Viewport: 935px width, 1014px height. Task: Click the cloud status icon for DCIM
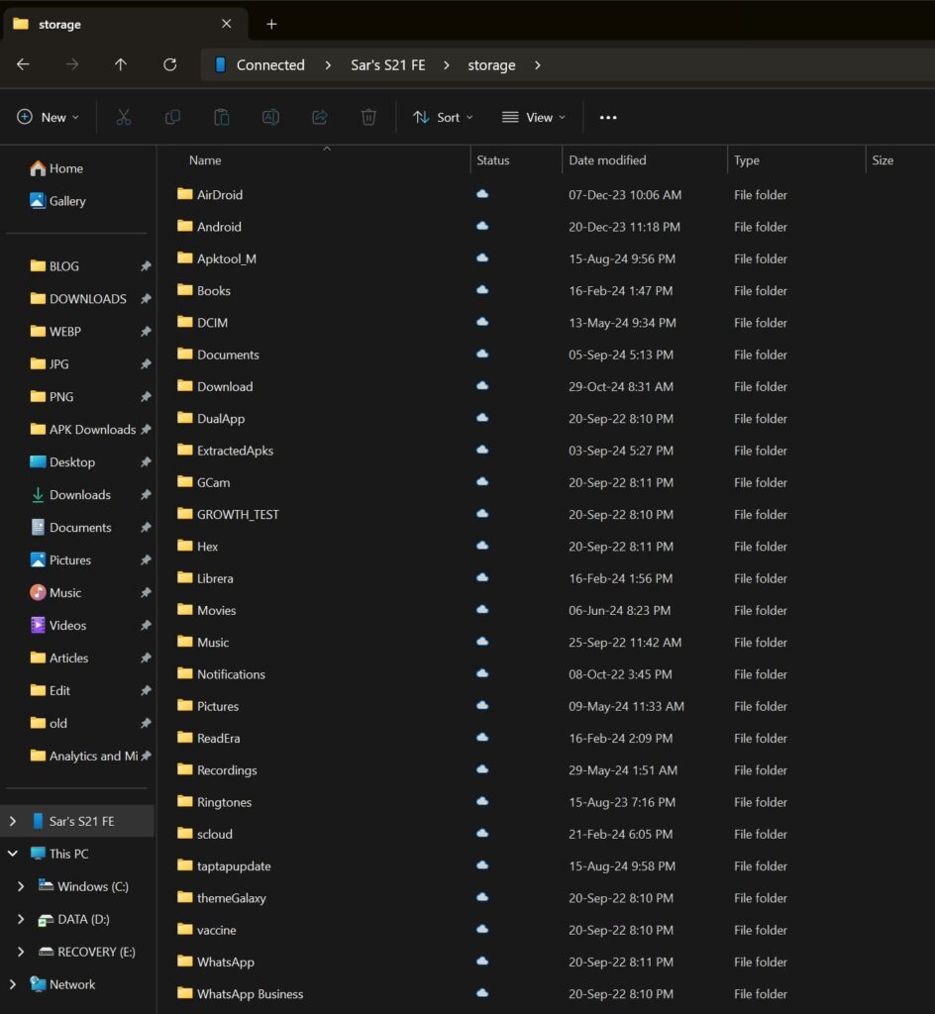pyautogui.click(x=482, y=322)
